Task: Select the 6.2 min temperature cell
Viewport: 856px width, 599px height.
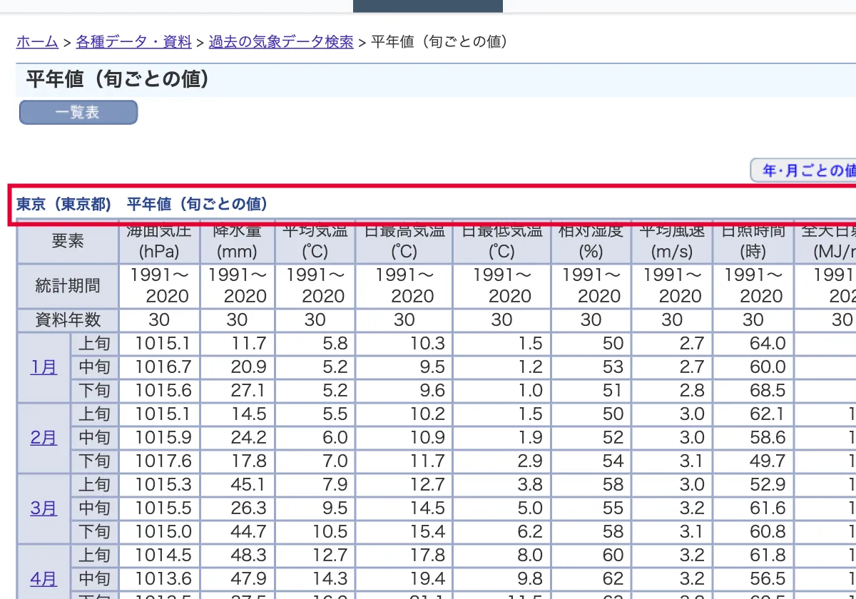Action: coord(501,532)
